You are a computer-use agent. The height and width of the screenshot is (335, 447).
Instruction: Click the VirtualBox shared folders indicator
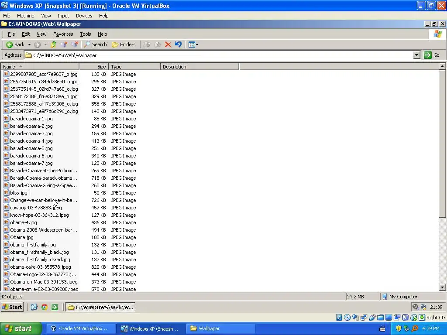click(380, 318)
